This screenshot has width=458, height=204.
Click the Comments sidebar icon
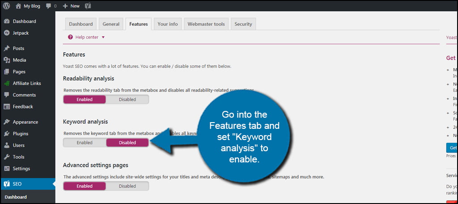[7, 95]
